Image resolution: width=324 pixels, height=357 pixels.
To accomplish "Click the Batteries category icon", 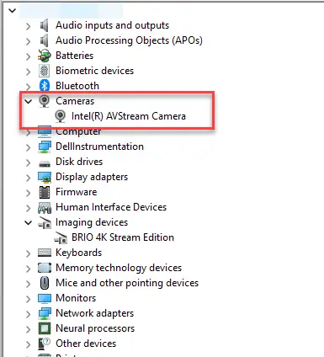I will tap(45, 56).
